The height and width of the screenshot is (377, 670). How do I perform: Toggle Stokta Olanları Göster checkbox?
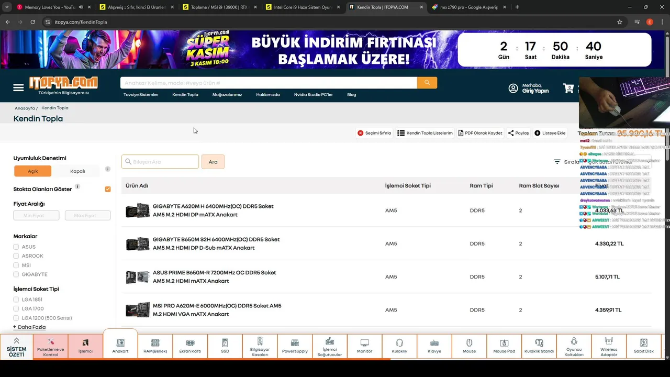(108, 189)
